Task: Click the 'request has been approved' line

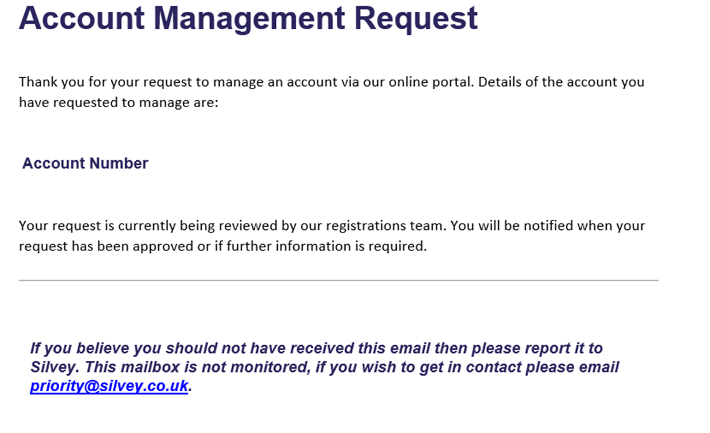Action: pyautogui.click(x=223, y=246)
